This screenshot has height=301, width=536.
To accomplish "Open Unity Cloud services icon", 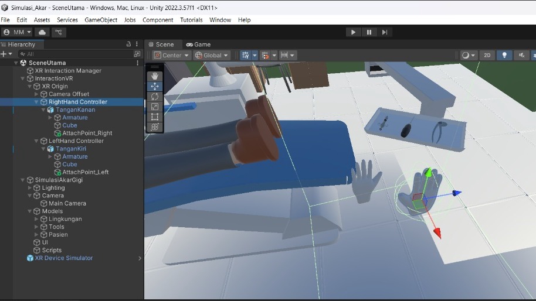I will (42, 32).
